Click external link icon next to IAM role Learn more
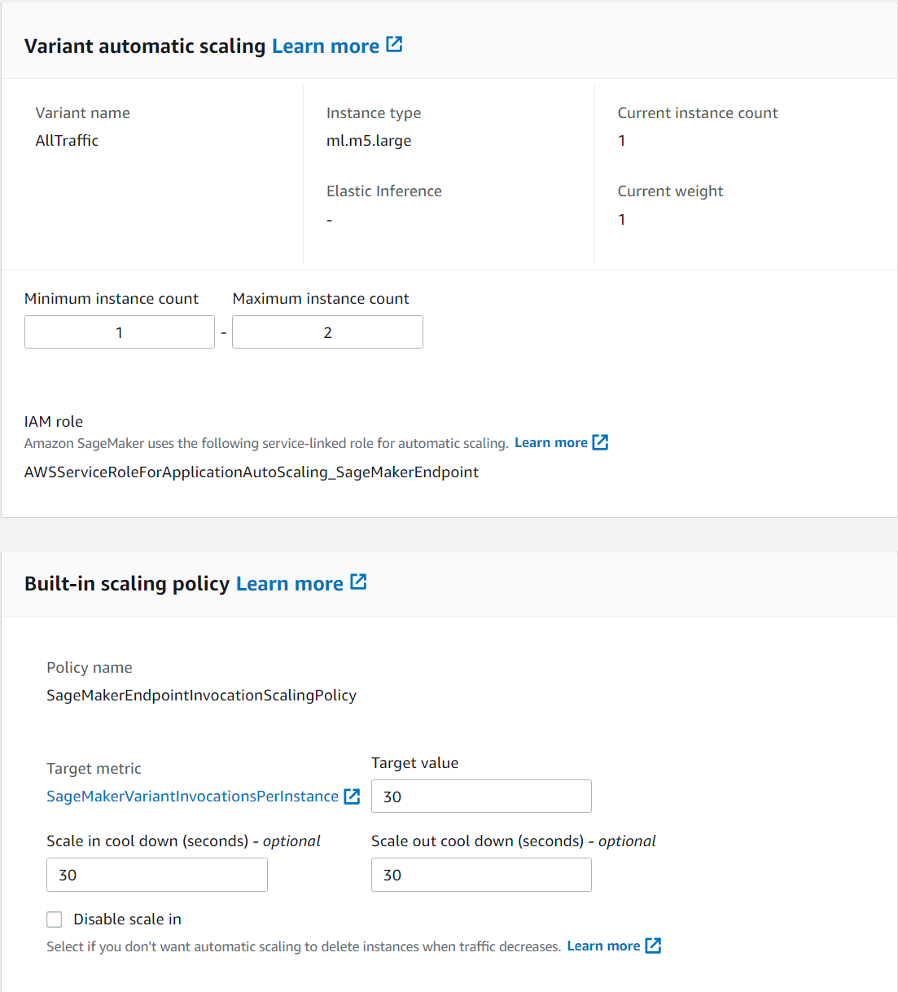 coord(600,442)
